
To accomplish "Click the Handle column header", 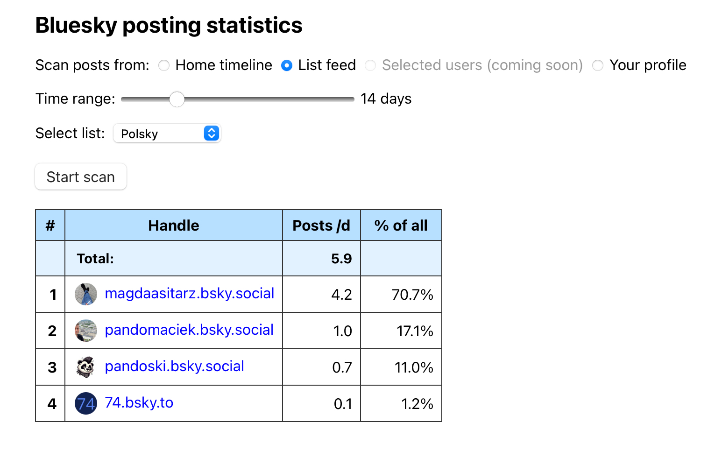I will (173, 225).
